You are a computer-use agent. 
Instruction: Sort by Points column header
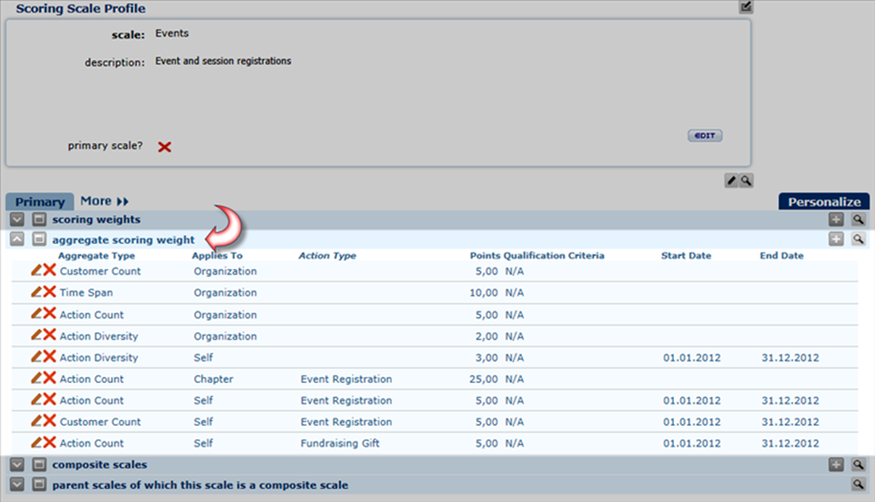[x=485, y=256]
